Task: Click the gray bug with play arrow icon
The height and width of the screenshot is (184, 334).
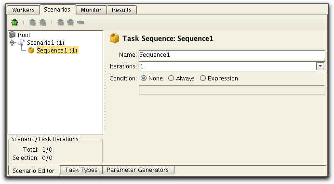Action: click(x=32, y=22)
